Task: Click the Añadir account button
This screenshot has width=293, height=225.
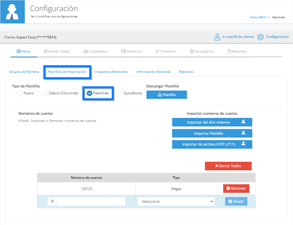Action: [x=236, y=201]
